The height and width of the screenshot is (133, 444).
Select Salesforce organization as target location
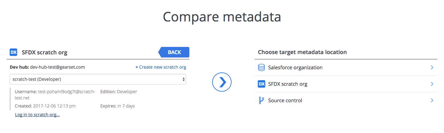(295, 67)
